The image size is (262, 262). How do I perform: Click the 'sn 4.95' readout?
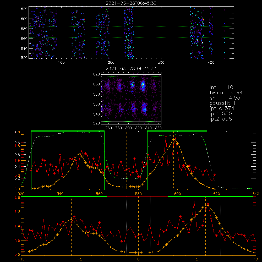pos(225,98)
